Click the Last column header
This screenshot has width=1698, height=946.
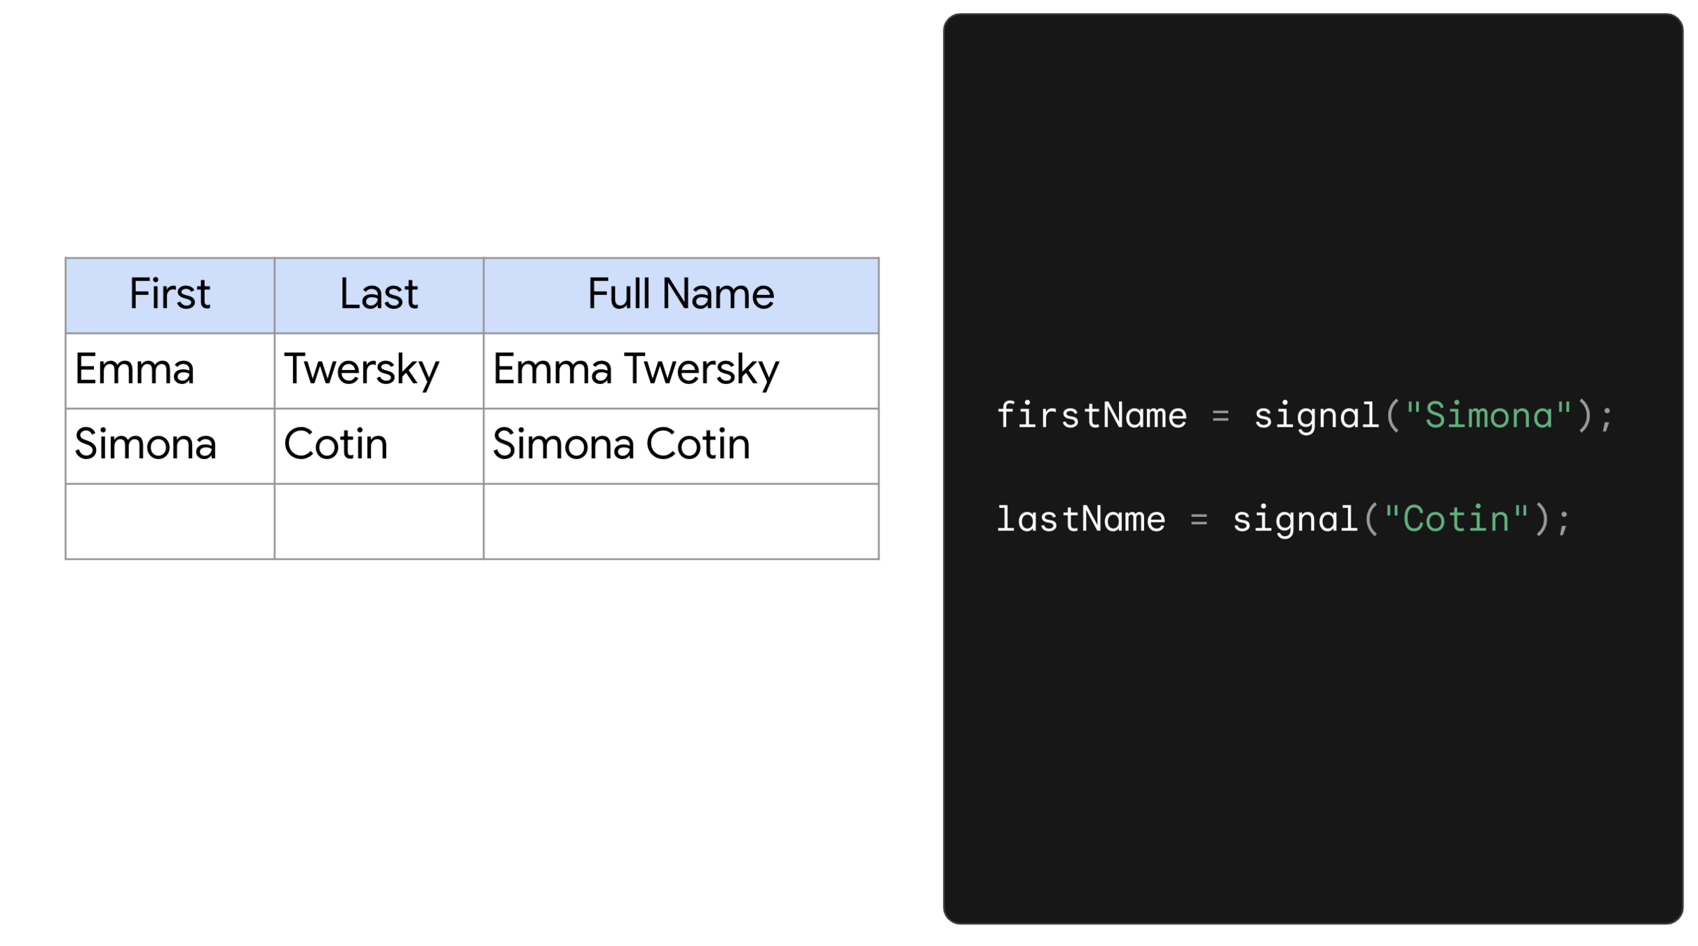point(379,294)
